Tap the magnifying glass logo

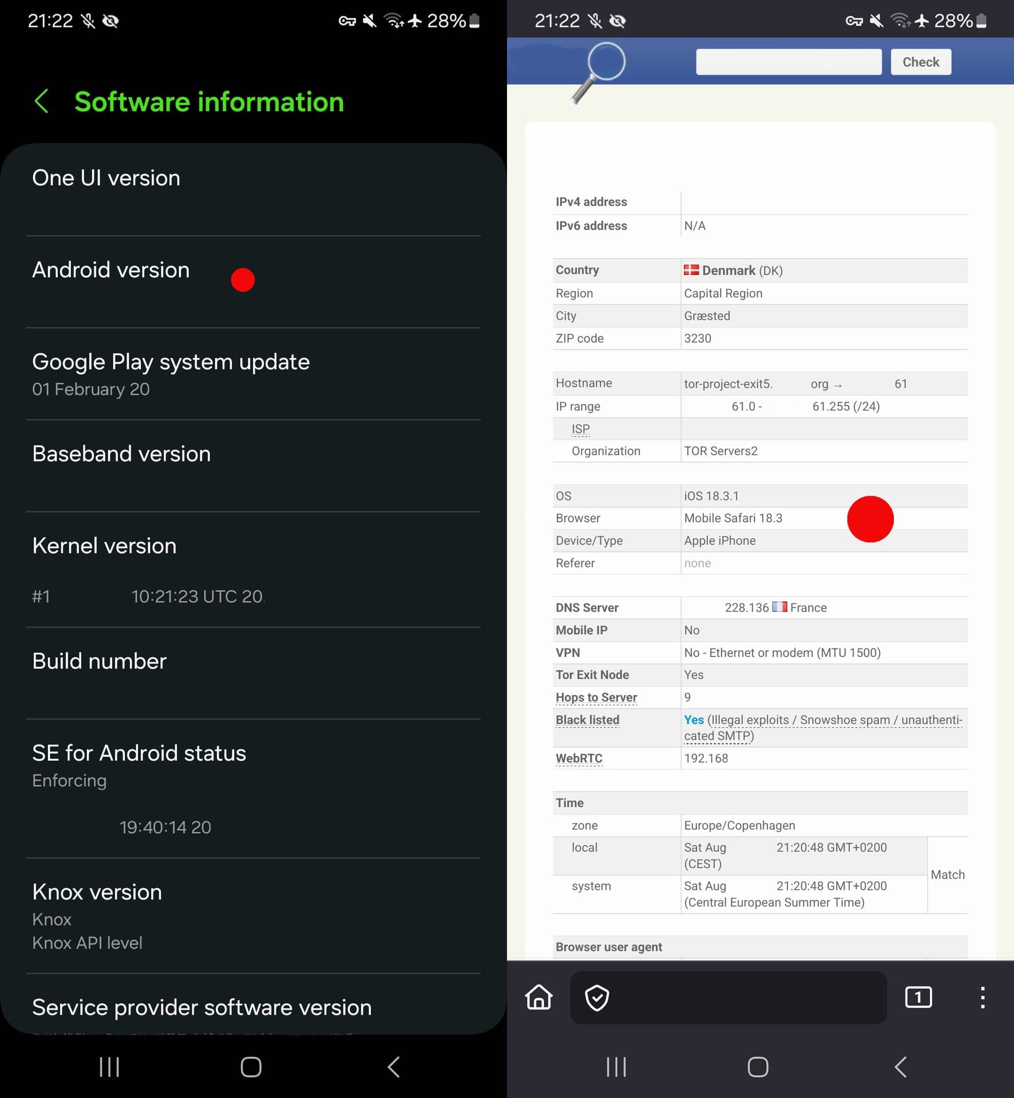point(599,72)
